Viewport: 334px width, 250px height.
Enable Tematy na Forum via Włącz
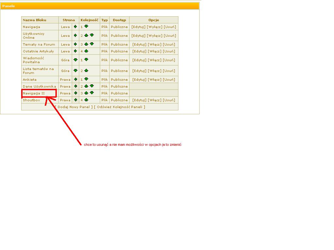coord(155,44)
